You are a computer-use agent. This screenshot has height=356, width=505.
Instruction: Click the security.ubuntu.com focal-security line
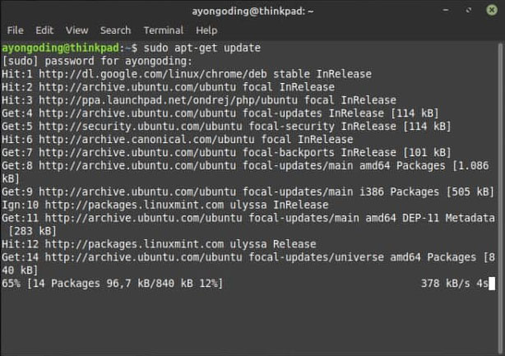(x=226, y=126)
